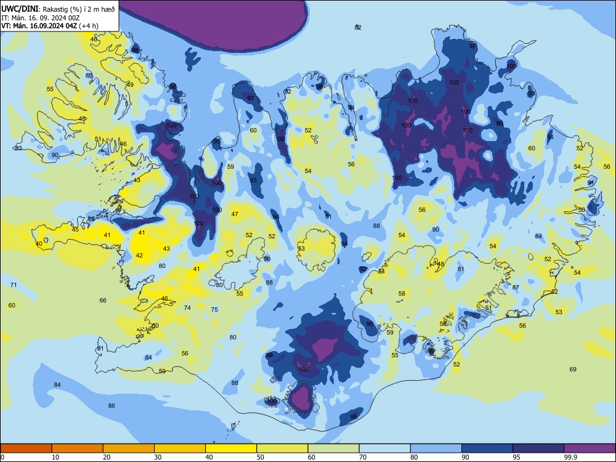The height and width of the screenshot is (462, 616).
Task: Pick the 20–30 legend color block
Action: [129, 448]
